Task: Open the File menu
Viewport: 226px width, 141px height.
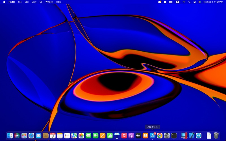Action: point(20,2)
